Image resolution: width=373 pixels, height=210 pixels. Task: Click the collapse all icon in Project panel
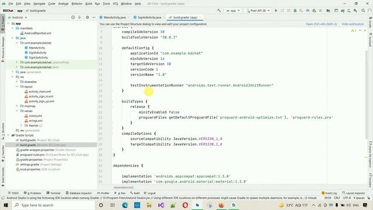[x=79, y=17]
